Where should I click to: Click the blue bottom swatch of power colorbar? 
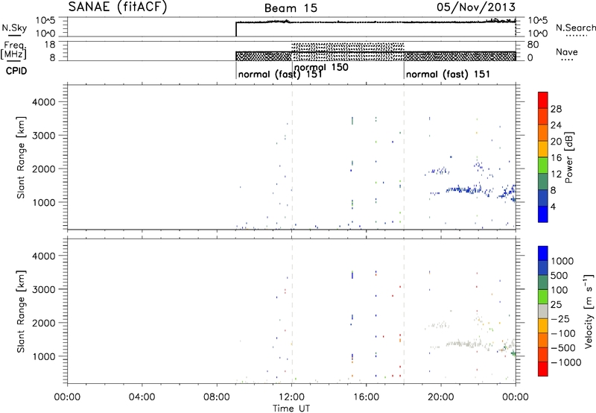pos(543,214)
